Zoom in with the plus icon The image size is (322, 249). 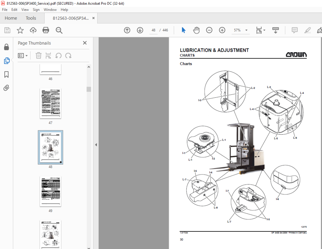coord(222,30)
